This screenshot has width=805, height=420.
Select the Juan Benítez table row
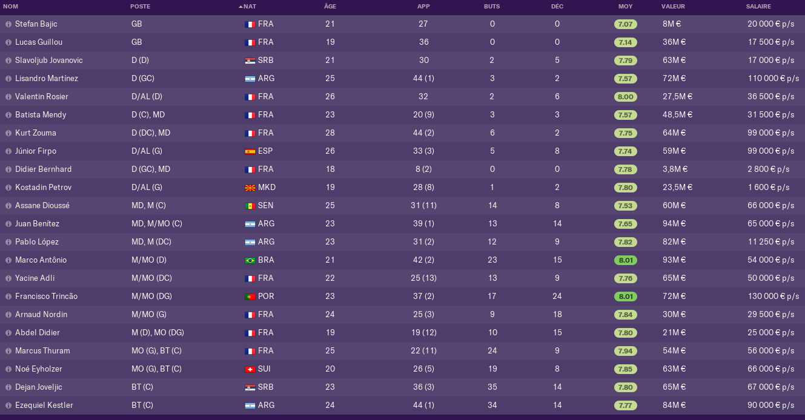tap(402, 224)
